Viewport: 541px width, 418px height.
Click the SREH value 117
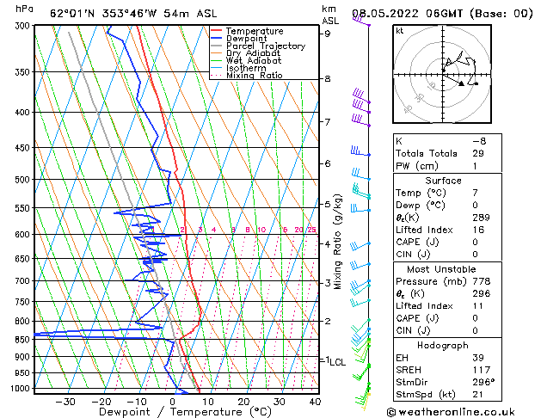point(482,370)
